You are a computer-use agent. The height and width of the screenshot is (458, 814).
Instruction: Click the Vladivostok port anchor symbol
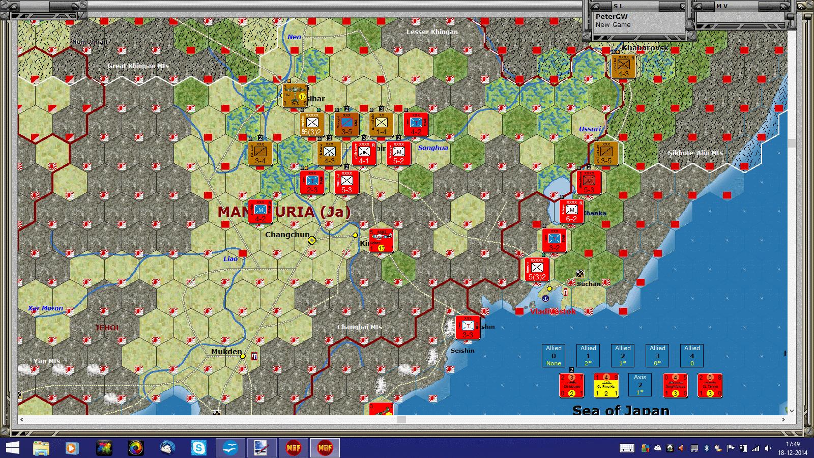pyautogui.click(x=545, y=298)
